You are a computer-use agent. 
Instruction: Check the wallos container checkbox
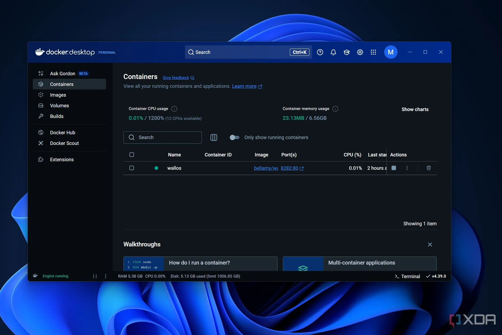[x=132, y=168]
